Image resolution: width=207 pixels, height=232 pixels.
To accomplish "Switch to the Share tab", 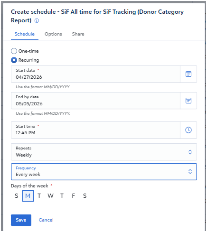I will click(78, 34).
